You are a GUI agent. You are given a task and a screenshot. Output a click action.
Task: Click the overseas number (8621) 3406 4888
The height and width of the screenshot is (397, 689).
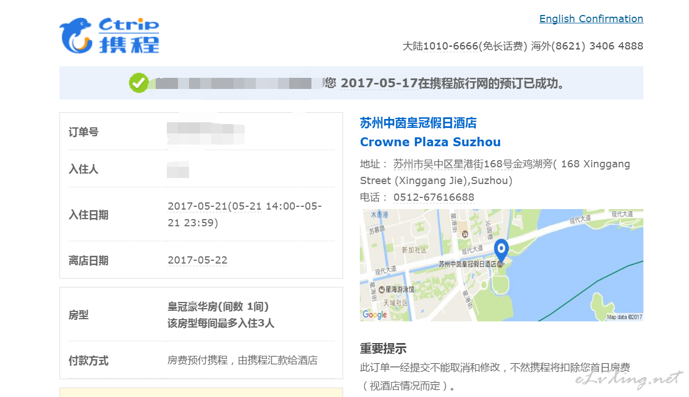coord(597,46)
